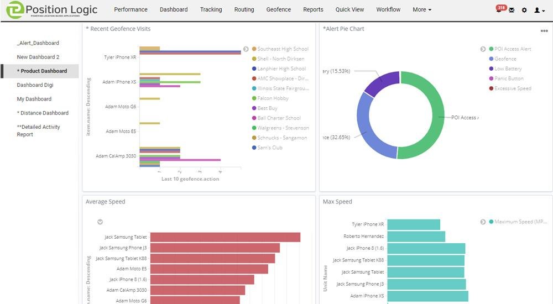Expand the More dropdown menu

click(422, 9)
